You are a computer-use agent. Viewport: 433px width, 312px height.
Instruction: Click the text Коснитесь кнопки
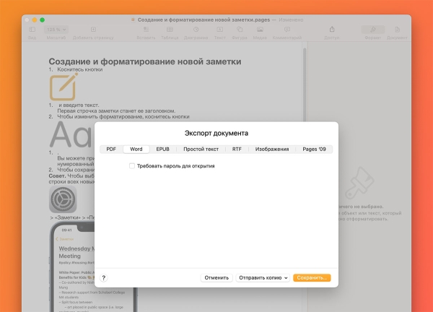click(80, 69)
